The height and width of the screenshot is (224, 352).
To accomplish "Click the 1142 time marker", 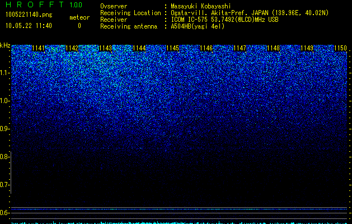I will 72,48.
